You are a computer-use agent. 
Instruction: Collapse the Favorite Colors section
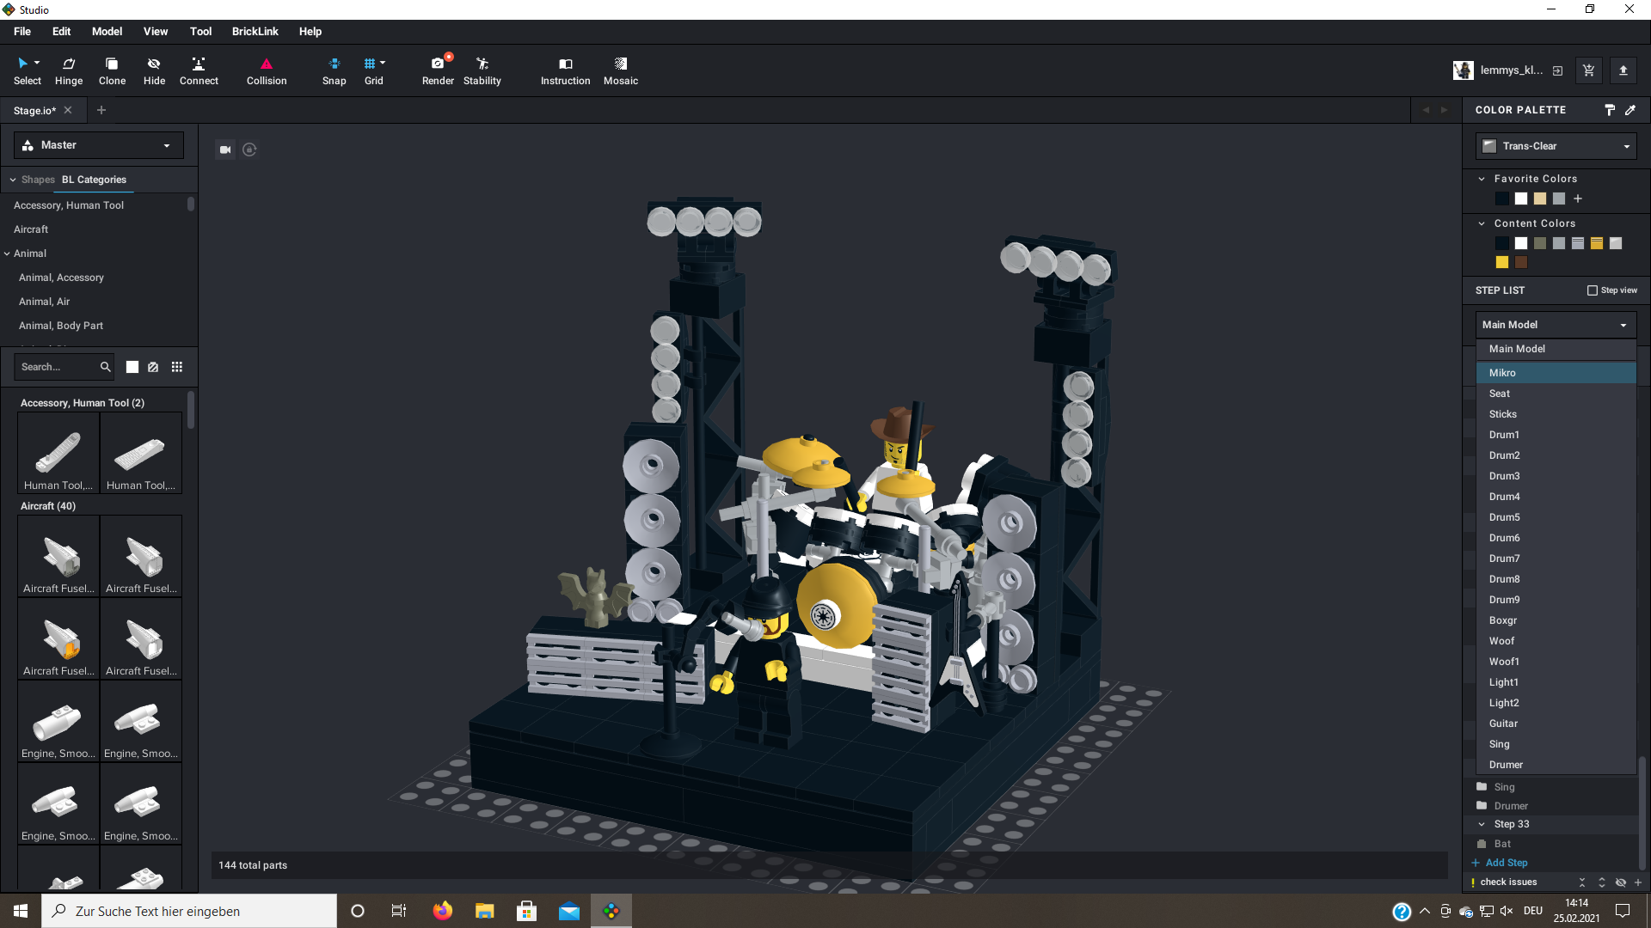pos(1482,179)
